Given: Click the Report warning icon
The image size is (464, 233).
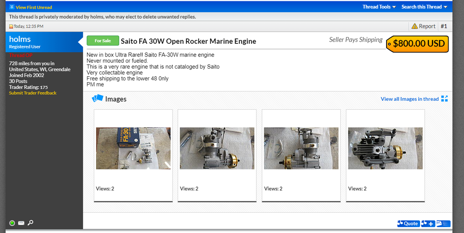Looking at the screenshot, I should coord(414,26).
